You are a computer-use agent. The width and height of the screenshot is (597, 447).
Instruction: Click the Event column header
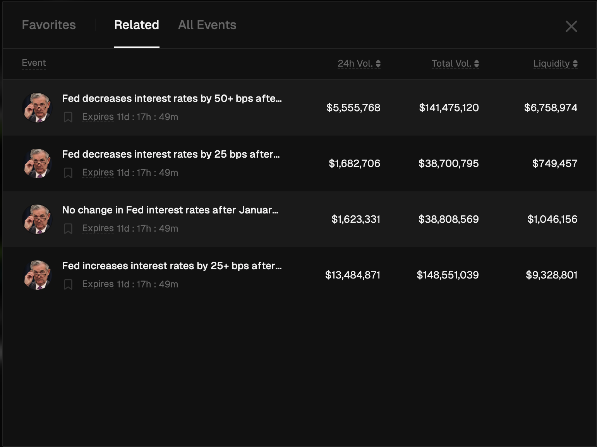click(x=34, y=63)
